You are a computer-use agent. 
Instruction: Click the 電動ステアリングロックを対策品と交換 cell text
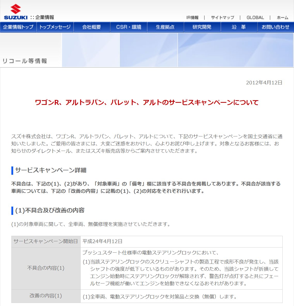(160, 297)
